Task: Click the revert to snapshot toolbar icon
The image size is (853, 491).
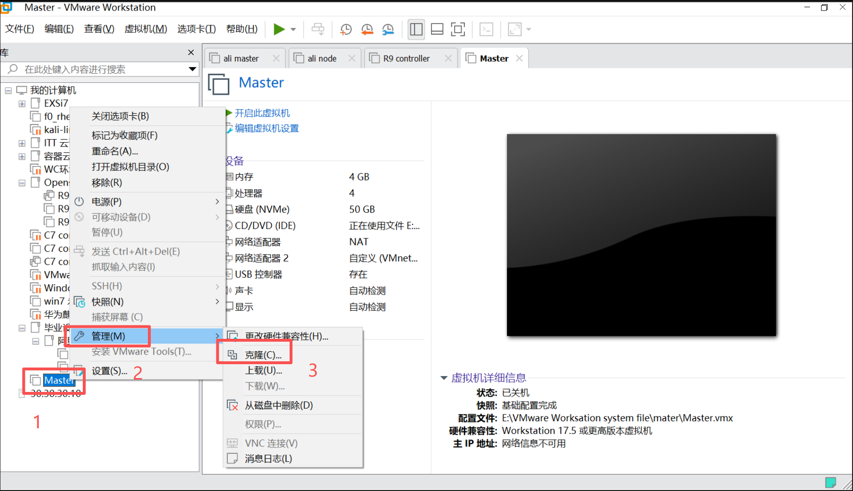Action: tap(367, 29)
